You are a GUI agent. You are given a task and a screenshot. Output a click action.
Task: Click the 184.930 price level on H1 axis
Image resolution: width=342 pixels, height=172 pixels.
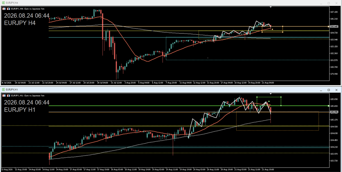pos(334,127)
